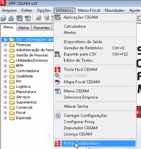Click the grayed-out starred sheet toolbar icon
Screen dimensions: 141x149
pos(46,18)
